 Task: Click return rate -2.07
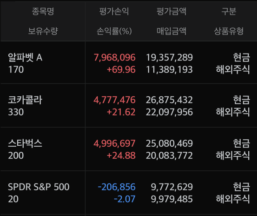pyautogui.click(x=125, y=199)
